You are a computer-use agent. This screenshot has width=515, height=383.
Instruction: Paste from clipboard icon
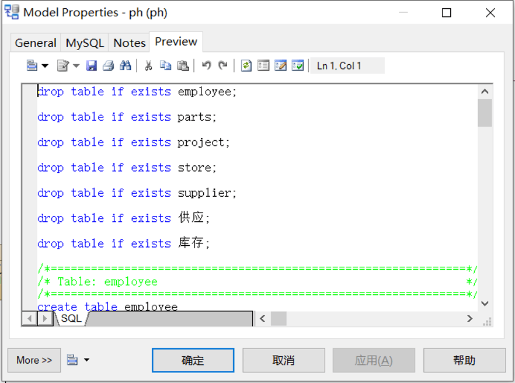[183, 66]
